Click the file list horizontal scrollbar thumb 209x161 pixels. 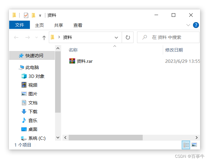(106, 137)
